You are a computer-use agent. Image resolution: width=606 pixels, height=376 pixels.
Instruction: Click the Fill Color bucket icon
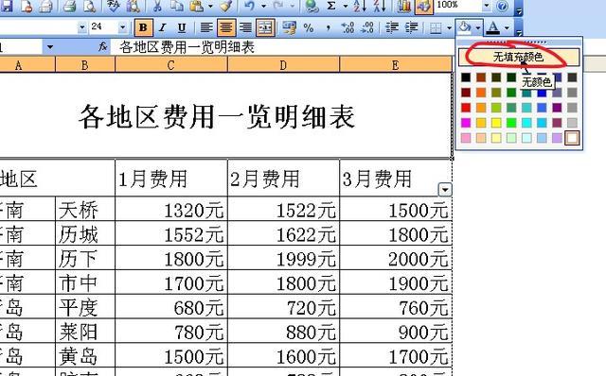pyautogui.click(x=465, y=27)
